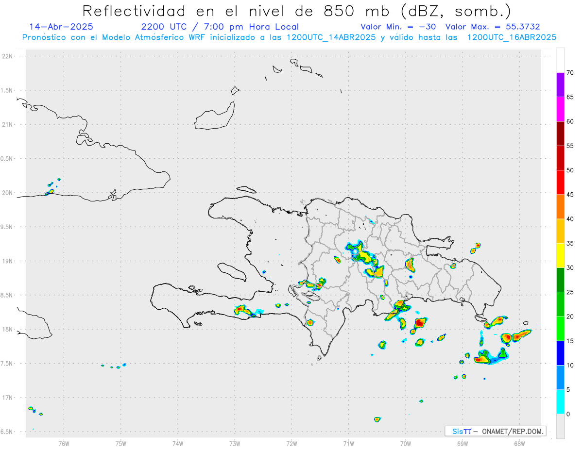Select the date text '14-Abr-2025'
This screenshot has height=450, width=583.
(x=61, y=27)
